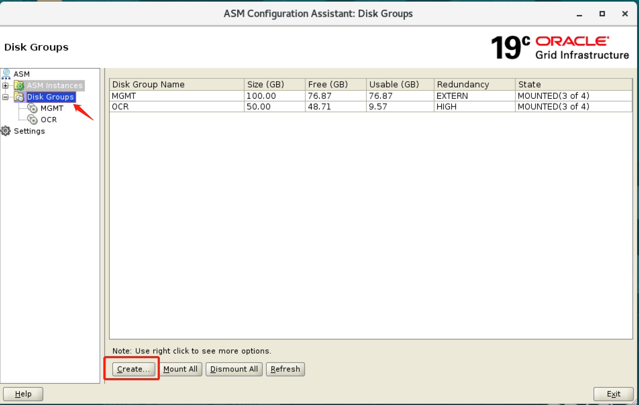Select MGMT under Disk Groups tree
Screen dimensions: 639x405
click(52, 109)
